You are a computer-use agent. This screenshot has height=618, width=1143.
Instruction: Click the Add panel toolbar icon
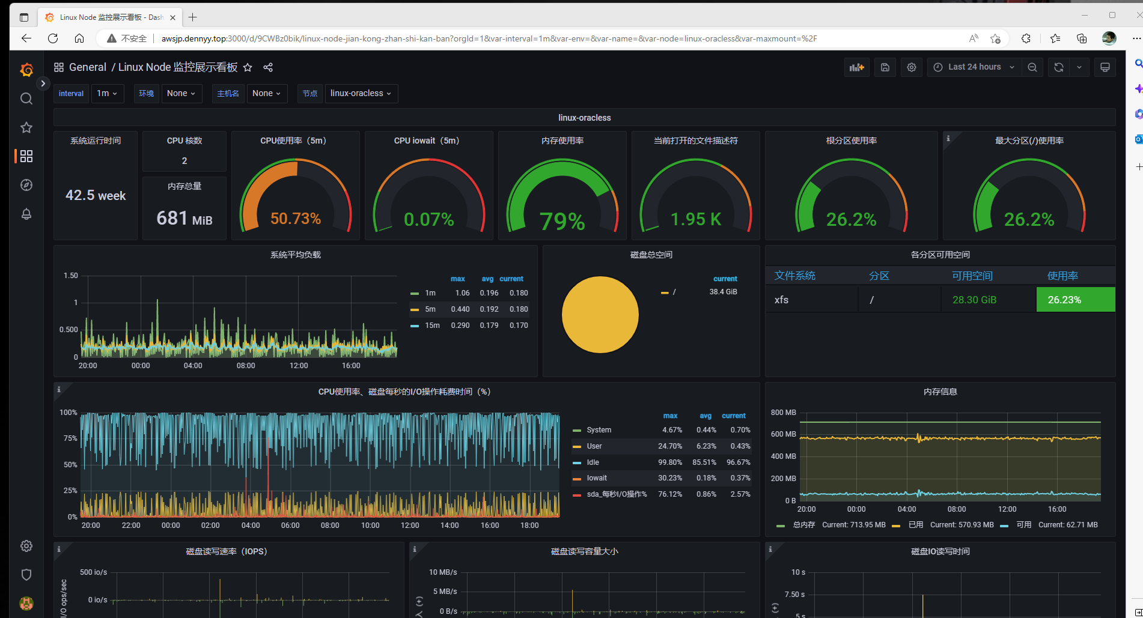pos(857,67)
